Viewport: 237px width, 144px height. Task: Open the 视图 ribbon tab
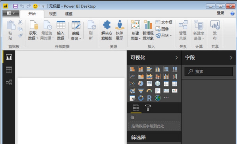(53, 14)
